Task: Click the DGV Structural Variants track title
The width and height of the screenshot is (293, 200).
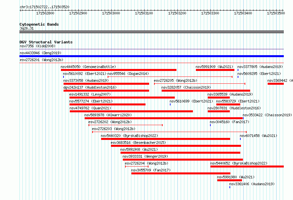Action: point(46,42)
